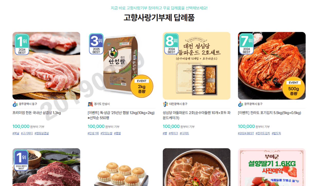Open the 프리미엄 한돈 국내산 삼겹살 1.3kg product

tap(37, 113)
